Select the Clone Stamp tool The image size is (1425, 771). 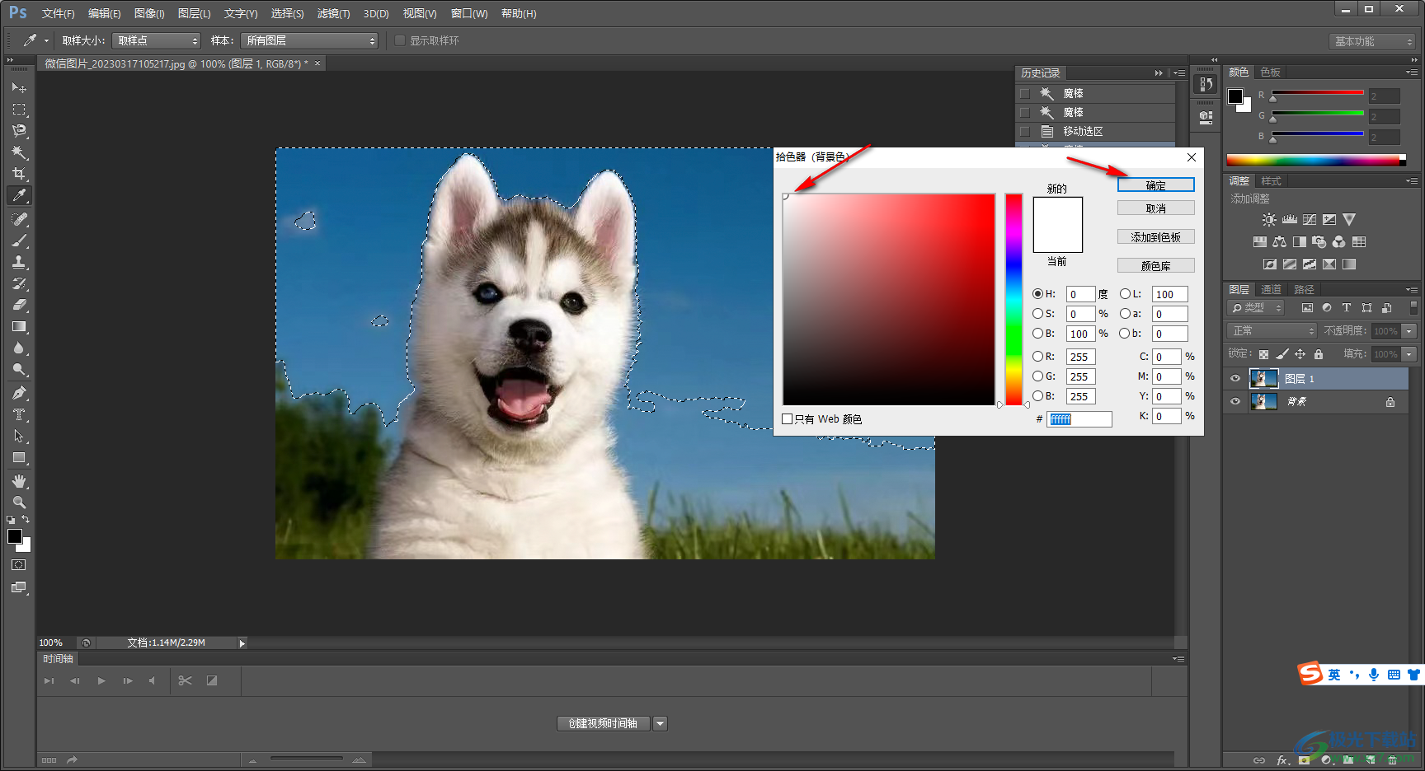pyautogui.click(x=19, y=262)
